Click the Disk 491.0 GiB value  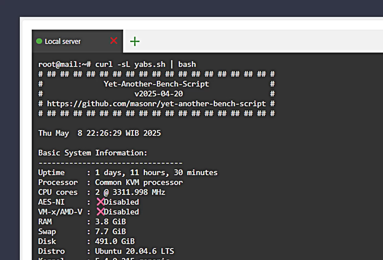[x=115, y=241]
